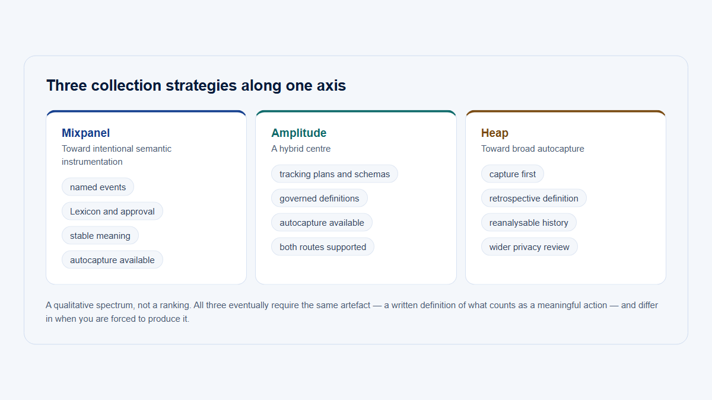Click the Mixpanel card heading
Image resolution: width=712 pixels, height=400 pixels.
click(x=85, y=133)
